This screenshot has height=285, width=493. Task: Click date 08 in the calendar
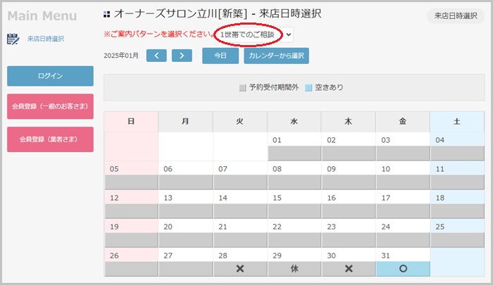277,169
